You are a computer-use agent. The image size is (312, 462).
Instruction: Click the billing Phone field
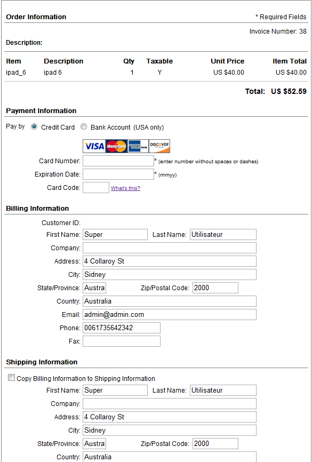click(x=122, y=328)
